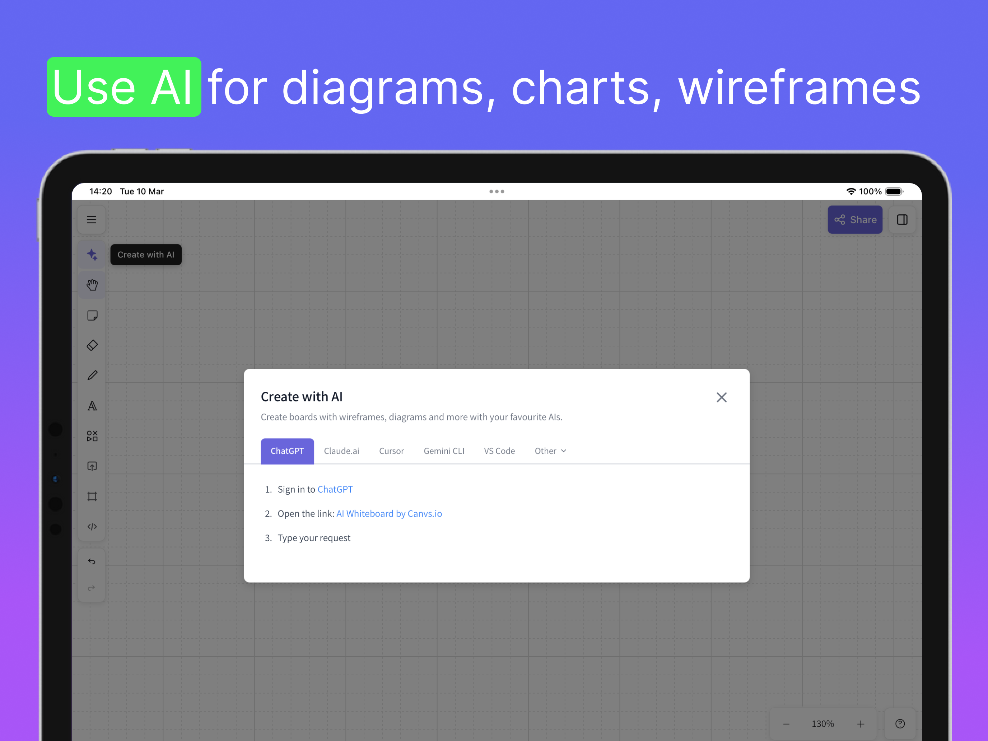Switch to the VS Code tab
988x741 pixels.
click(499, 451)
